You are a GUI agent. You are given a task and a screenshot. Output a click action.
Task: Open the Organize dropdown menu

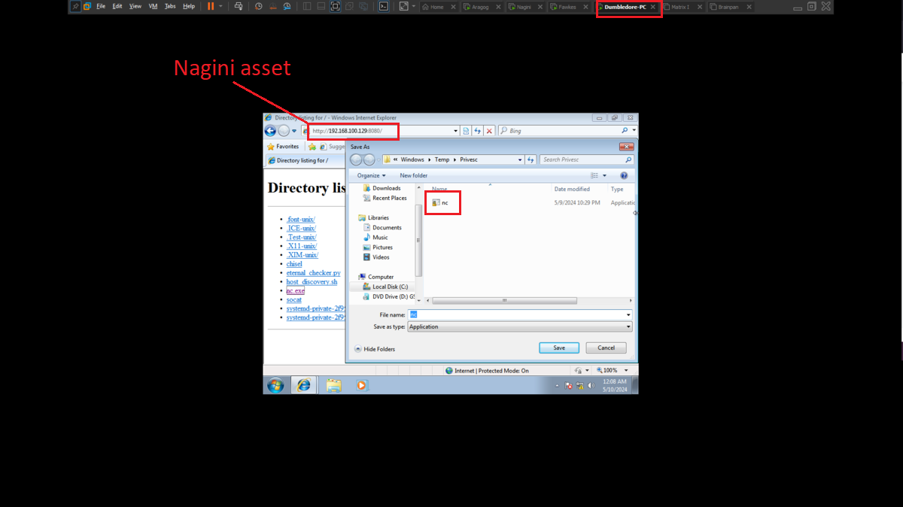[372, 175]
